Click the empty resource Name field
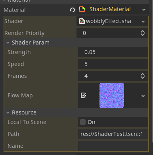This screenshot has height=155, width=153. pos(113,146)
